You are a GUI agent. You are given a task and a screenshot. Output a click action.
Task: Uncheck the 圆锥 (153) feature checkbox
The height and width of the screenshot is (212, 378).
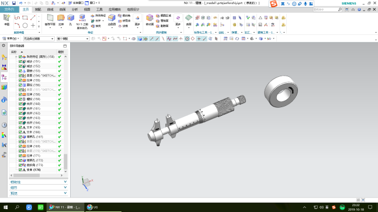(x=20, y=71)
